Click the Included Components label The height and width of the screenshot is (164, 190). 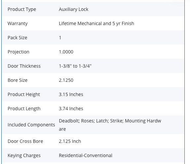(31, 125)
